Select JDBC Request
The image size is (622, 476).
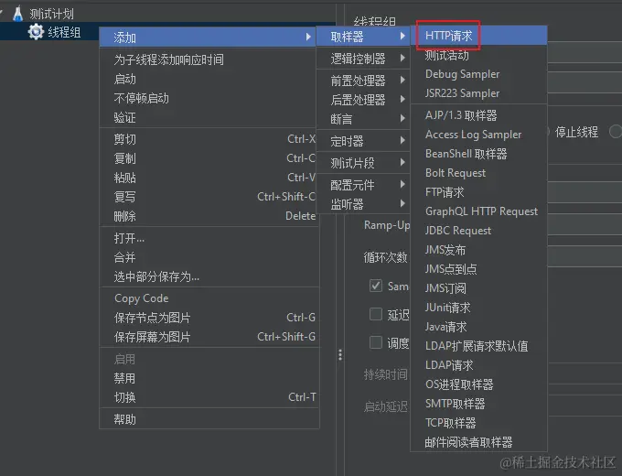(478, 231)
